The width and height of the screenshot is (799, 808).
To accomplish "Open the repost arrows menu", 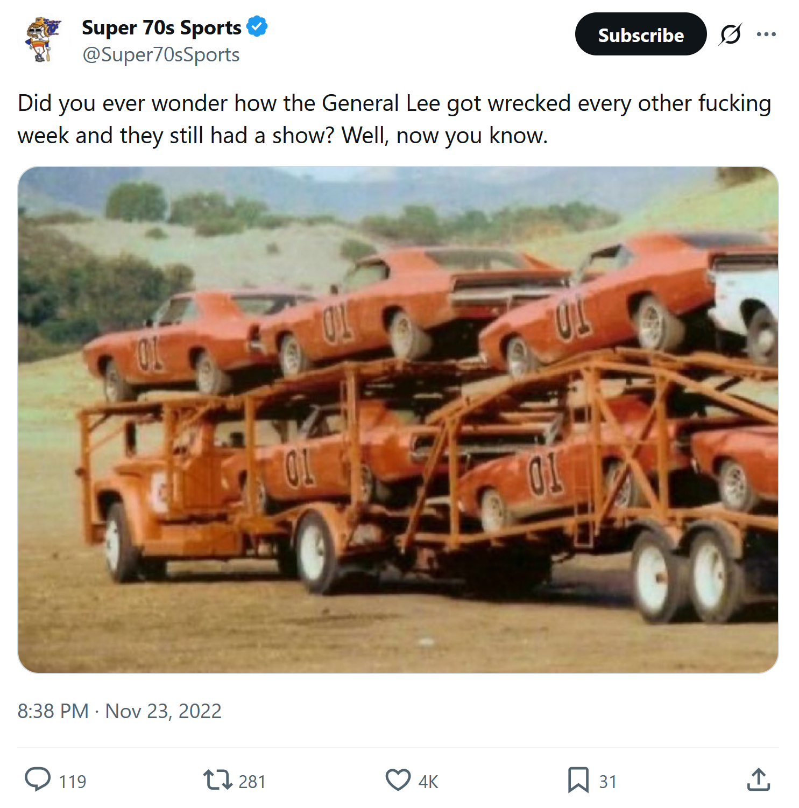I will coord(217,779).
